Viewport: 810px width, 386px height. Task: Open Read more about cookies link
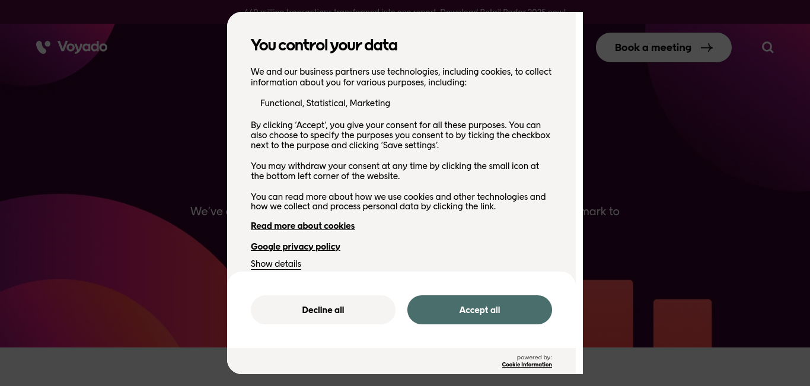pos(302,226)
